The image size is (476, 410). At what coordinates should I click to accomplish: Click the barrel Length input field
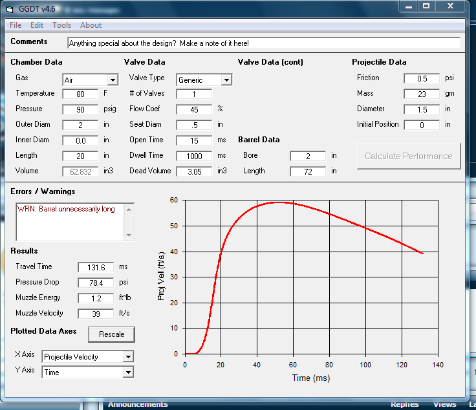(x=308, y=171)
